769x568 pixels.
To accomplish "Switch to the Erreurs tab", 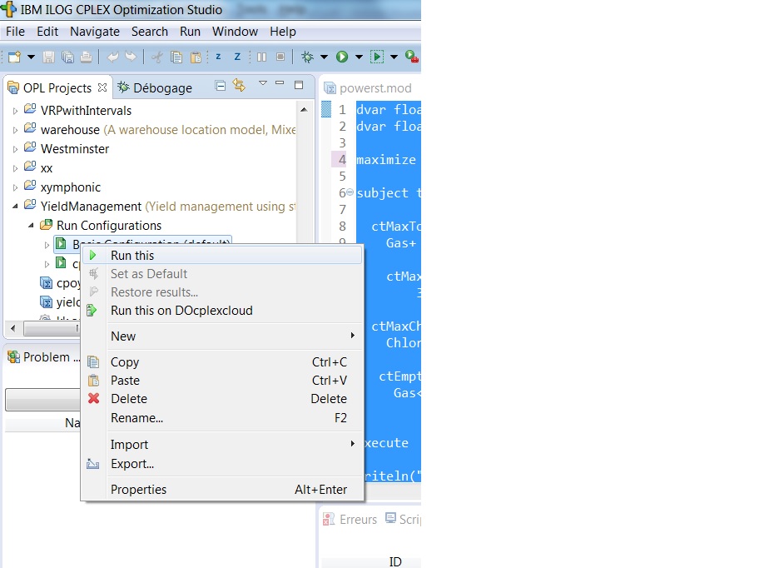I will pyautogui.click(x=350, y=520).
